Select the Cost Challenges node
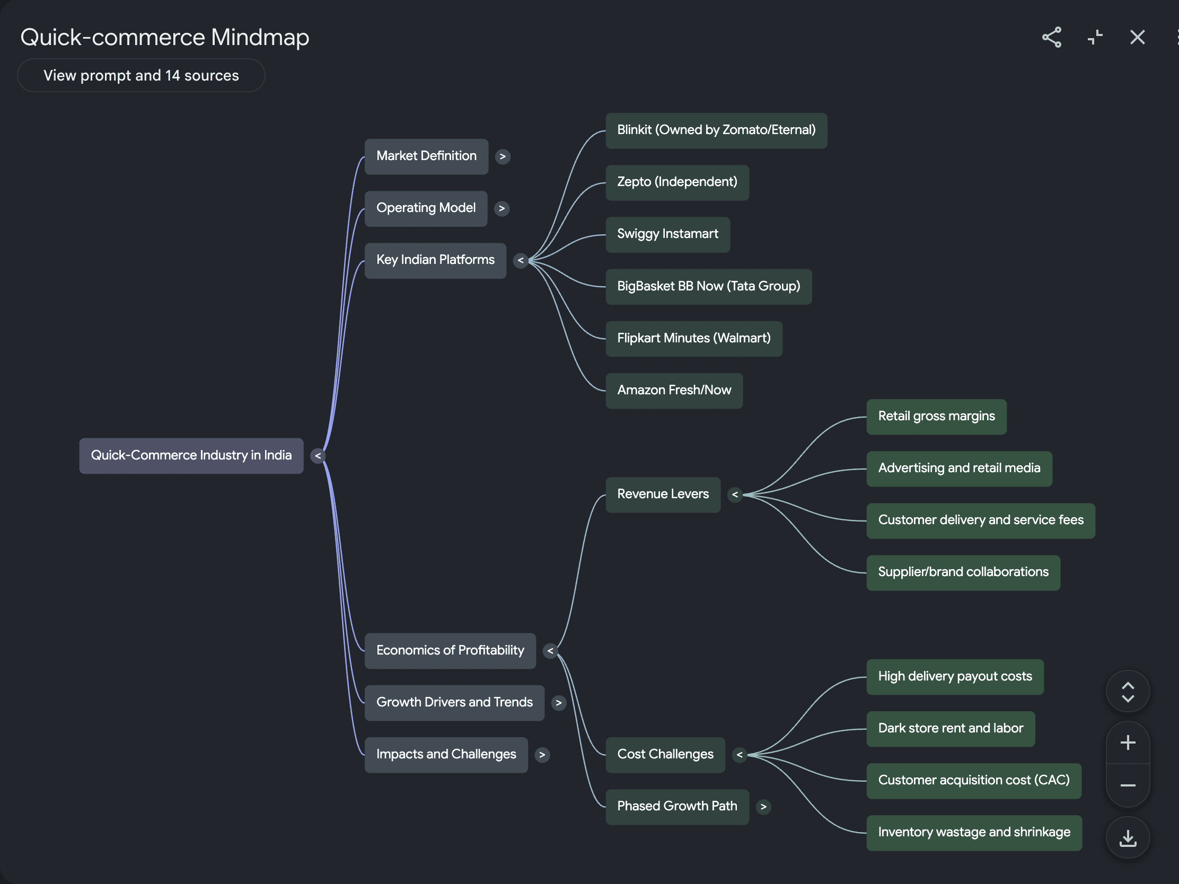The height and width of the screenshot is (884, 1179). 665,755
